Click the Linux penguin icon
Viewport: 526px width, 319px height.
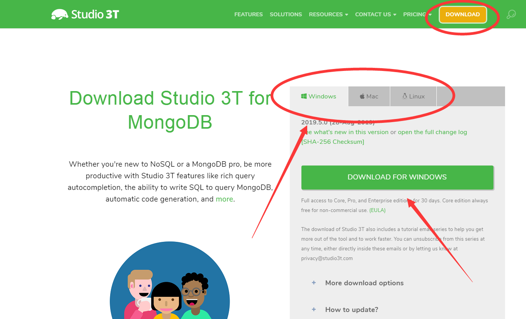tap(405, 96)
